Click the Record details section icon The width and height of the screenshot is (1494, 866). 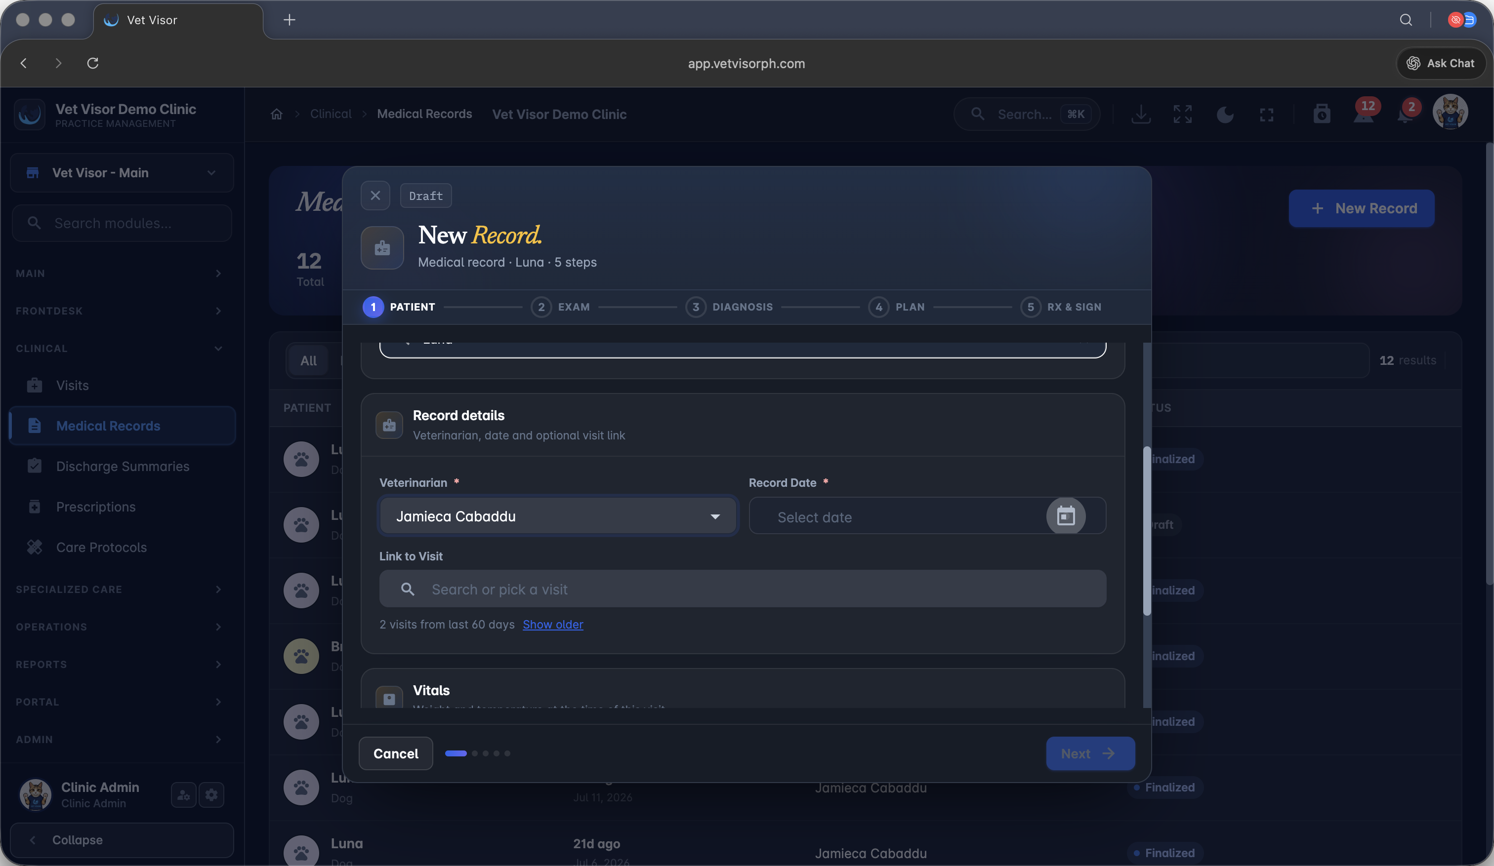click(389, 425)
